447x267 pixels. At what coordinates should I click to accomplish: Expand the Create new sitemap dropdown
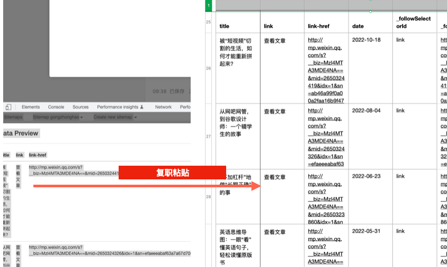click(115, 117)
